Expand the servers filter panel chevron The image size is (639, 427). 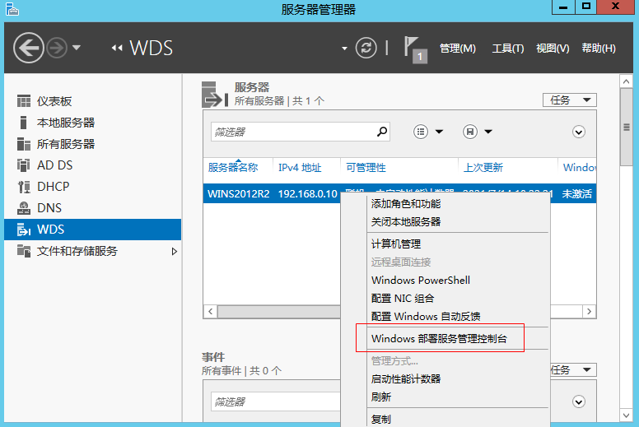[579, 132]
